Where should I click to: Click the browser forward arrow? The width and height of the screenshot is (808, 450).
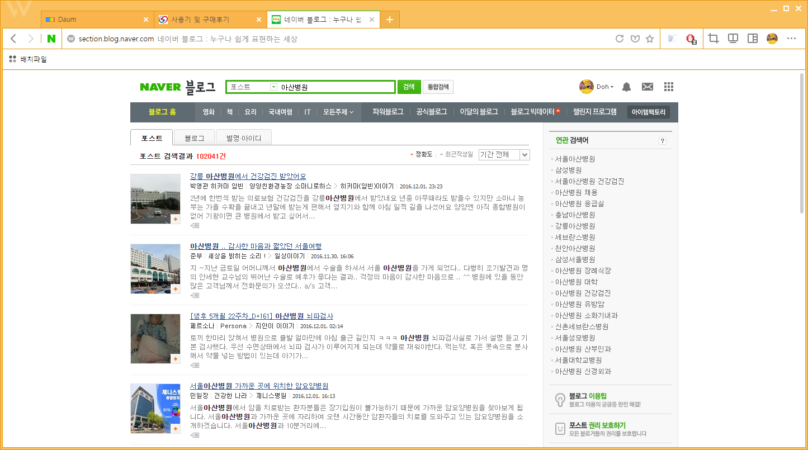click(x=31, y=39)
